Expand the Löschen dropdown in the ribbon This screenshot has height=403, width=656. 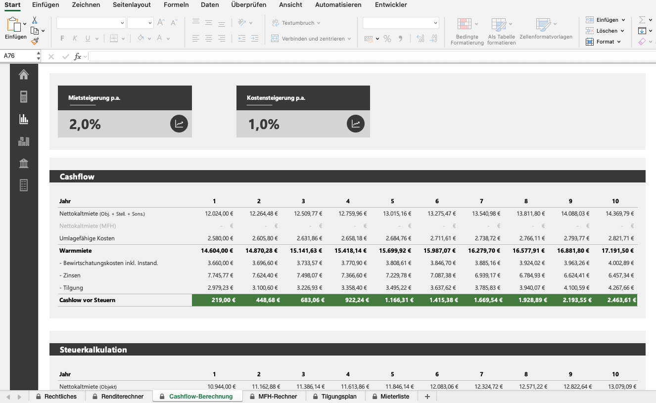point(622,30)
